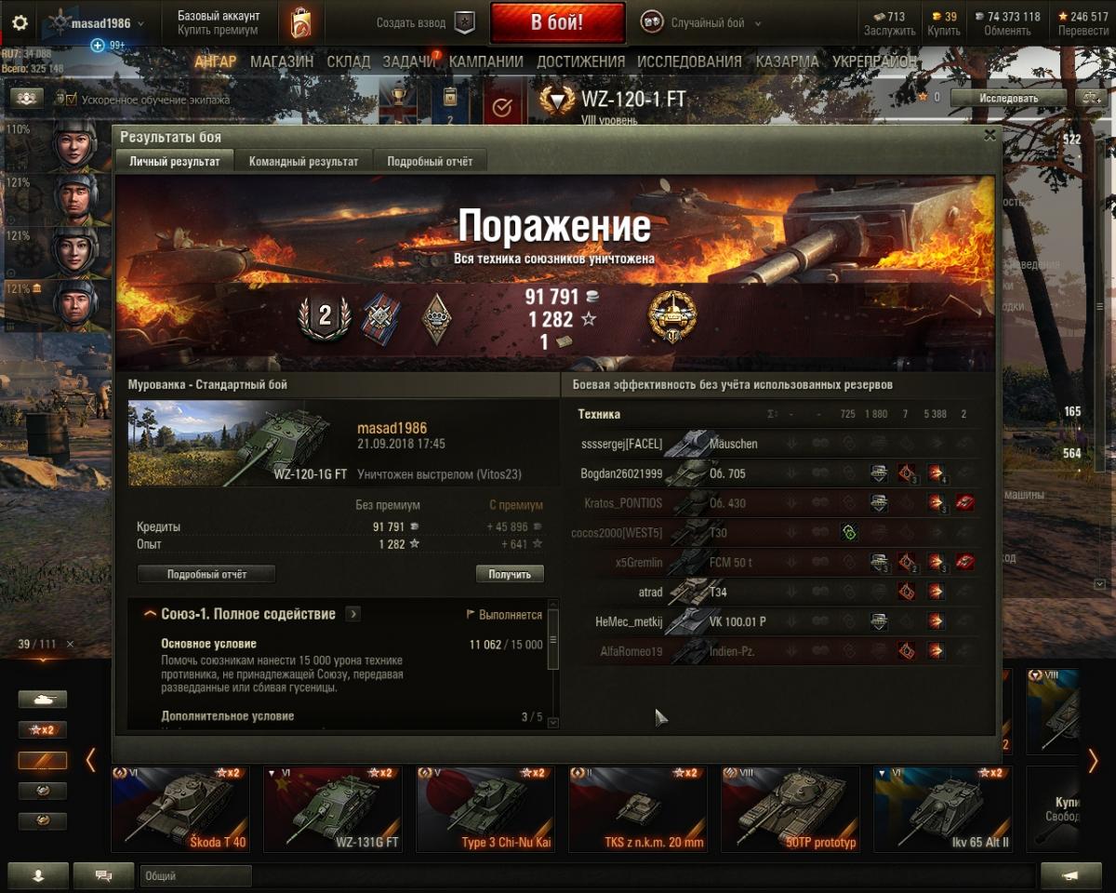Click the Получить button
Image resolution: width=1116 pixels, height=893 pixels.
pos(510,574)
